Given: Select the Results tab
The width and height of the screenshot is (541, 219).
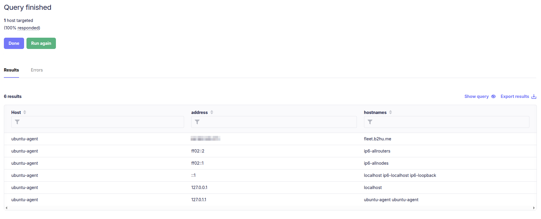Looking at the screenshot, I should coord(11,70).
